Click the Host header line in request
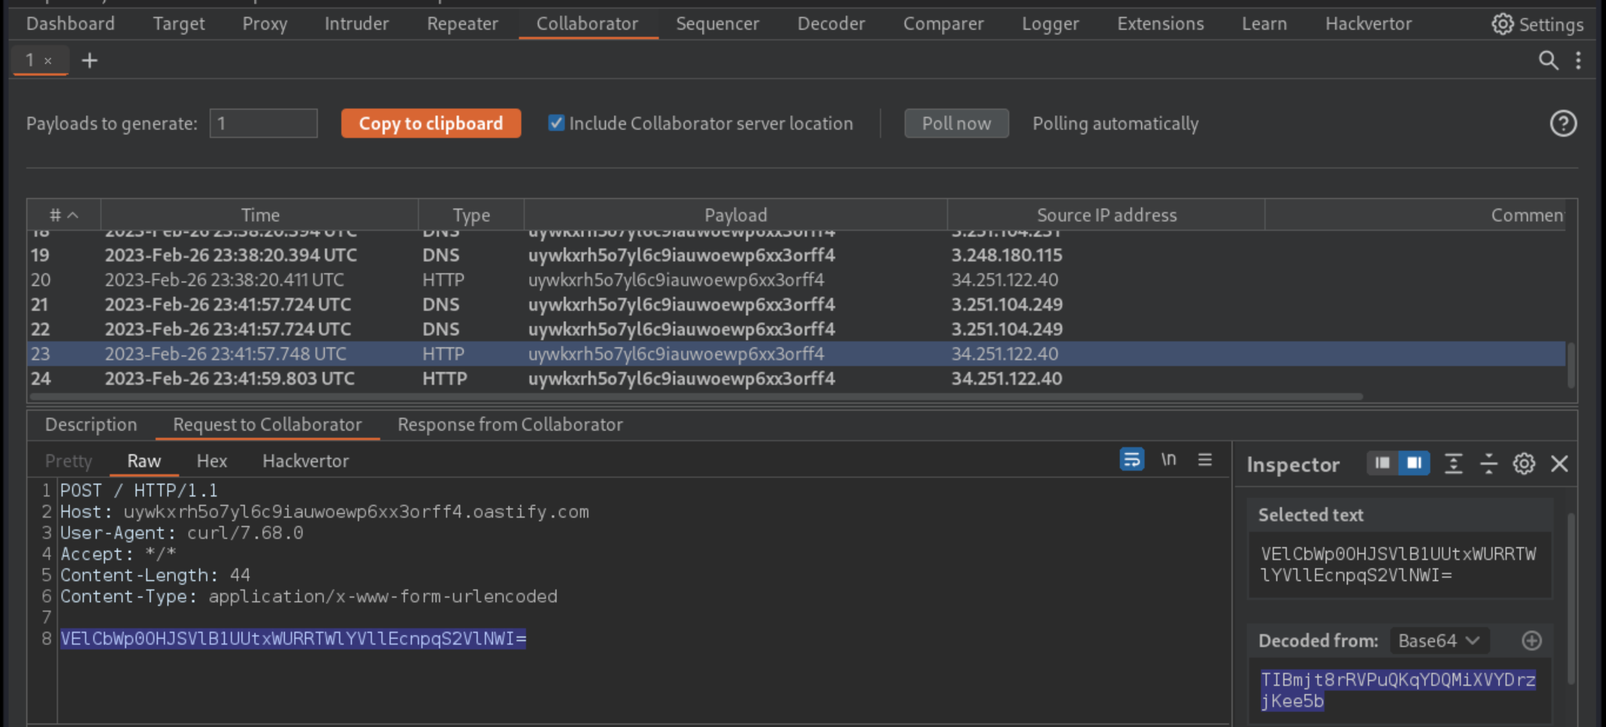This screenshot has height=727, width=1606. click(x=324, y=512)
